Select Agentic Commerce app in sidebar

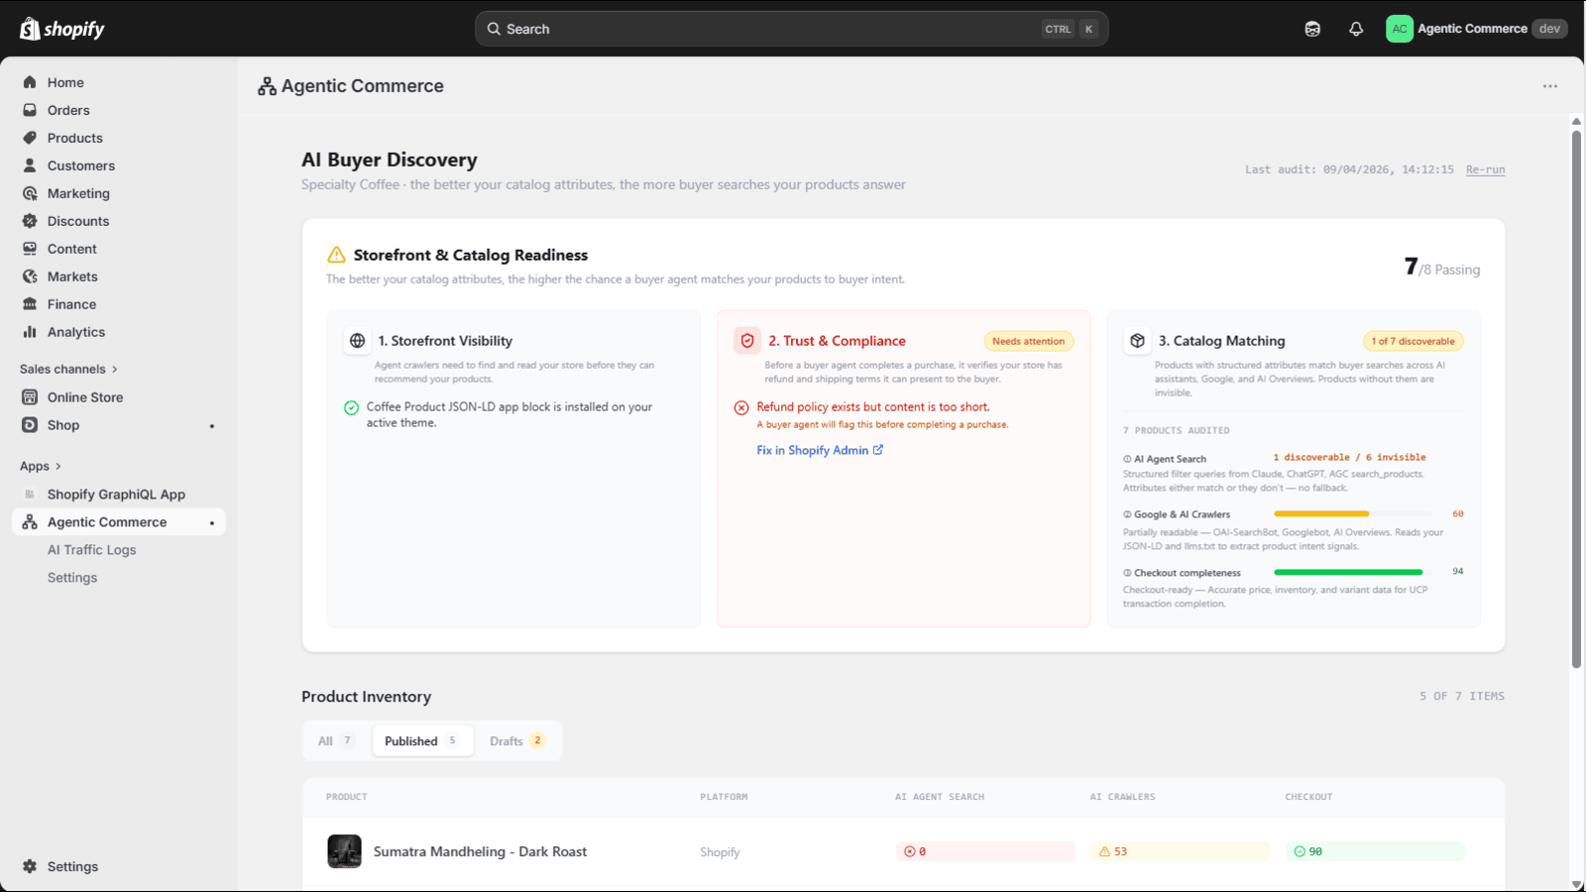point(119,522)
